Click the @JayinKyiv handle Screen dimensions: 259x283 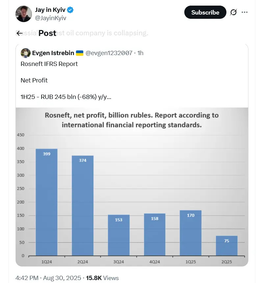pos(51,18)
